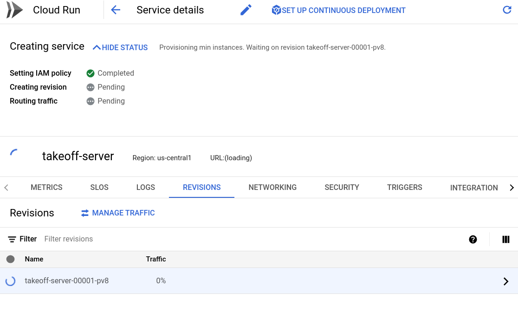Toggle the Completed status icon for Setting IAM policy
Image resolution: width=518 pixels, height=313 pixels.
91,73
